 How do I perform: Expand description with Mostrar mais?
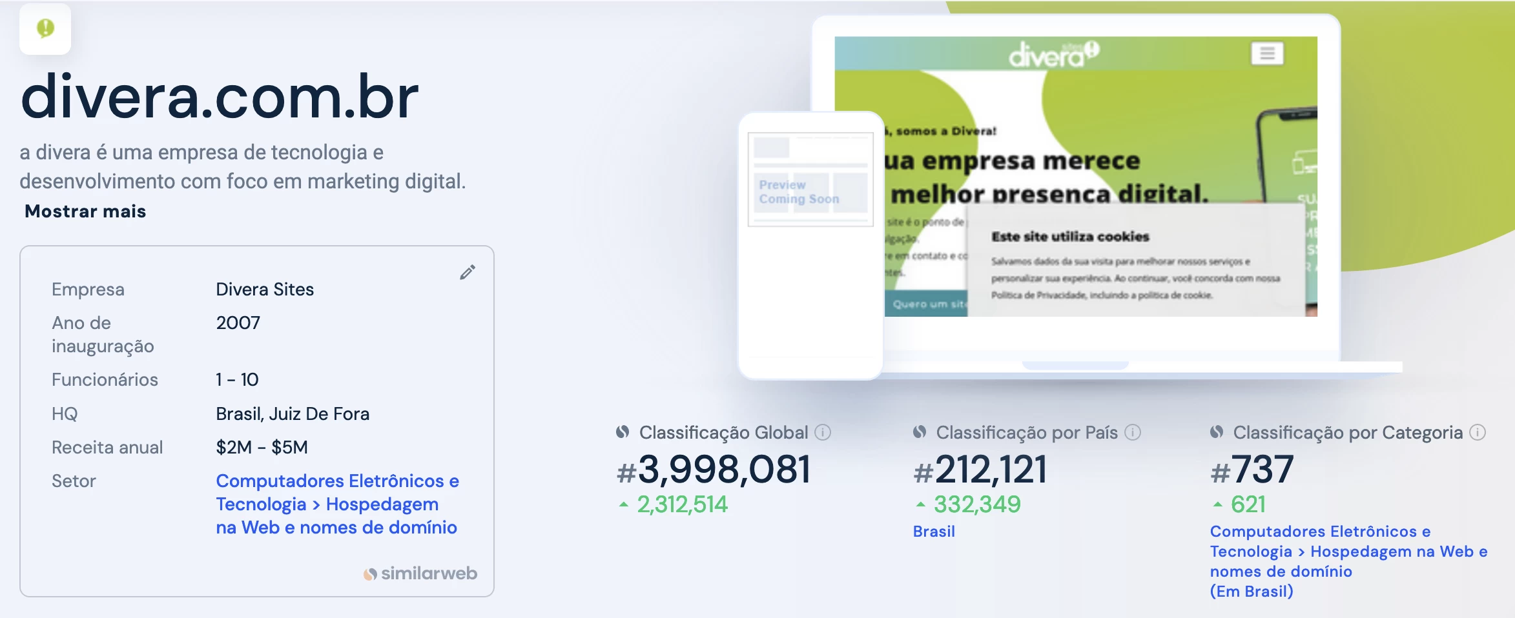[85, 212]
